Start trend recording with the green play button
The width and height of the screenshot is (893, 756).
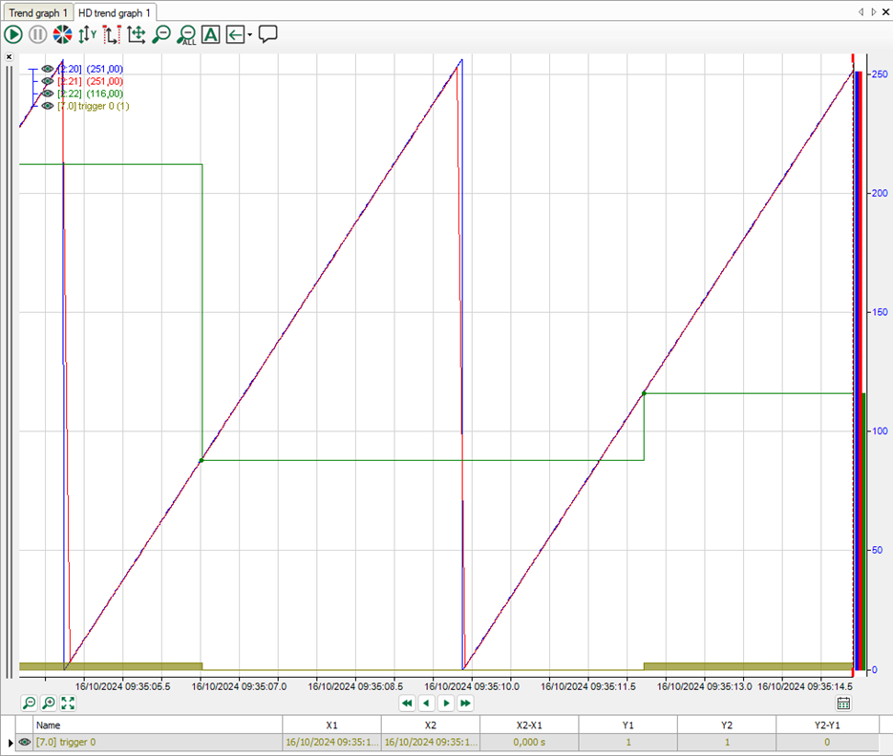[13, 34]
